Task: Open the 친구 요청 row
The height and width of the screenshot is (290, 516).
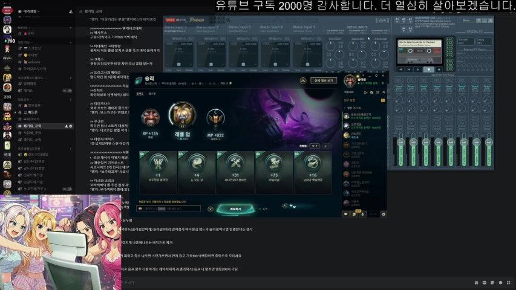Action: coord(364,100)
